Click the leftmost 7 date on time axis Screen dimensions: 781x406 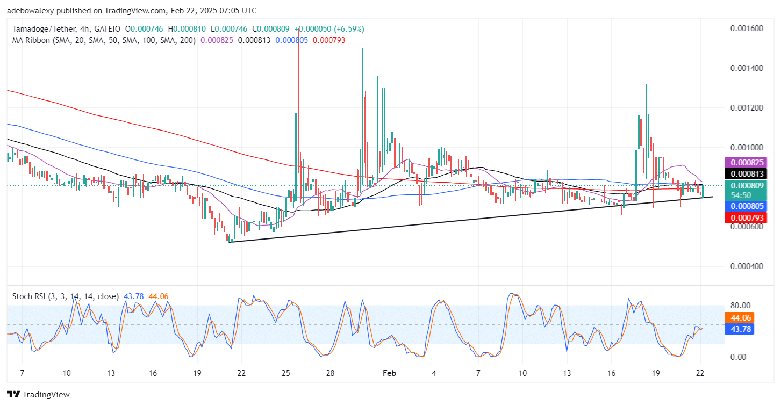[22, 373]
